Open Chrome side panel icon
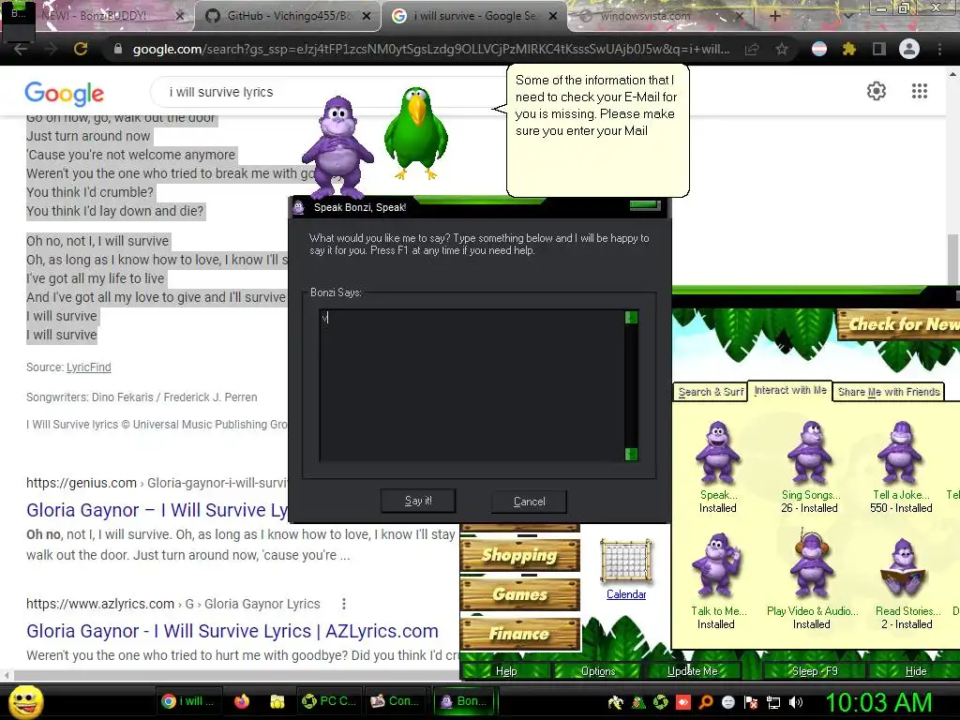This screenshot has width=960, height=720. pyautogui.click(x=879, y=49)
